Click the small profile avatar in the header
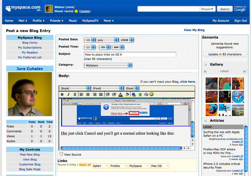 [49, 9]
